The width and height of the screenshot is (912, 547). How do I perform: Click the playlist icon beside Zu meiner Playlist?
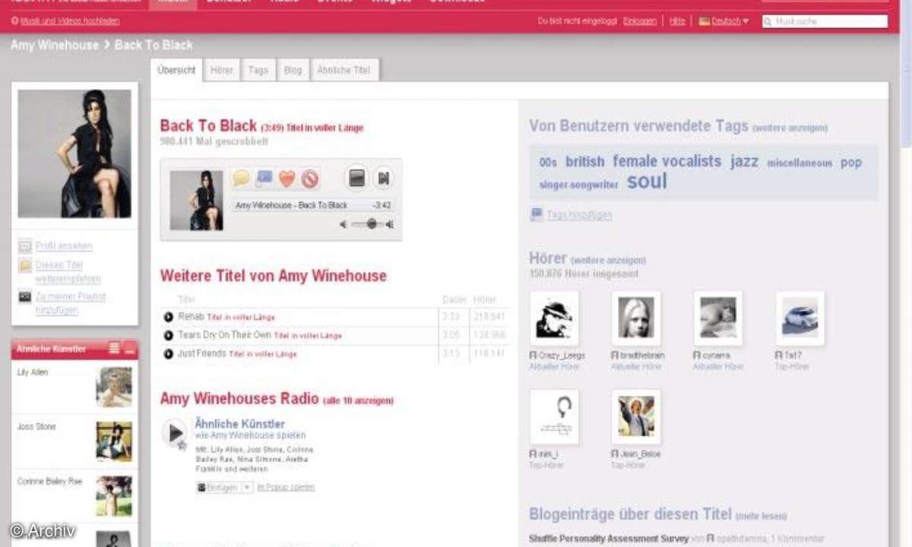coord(25,297)
